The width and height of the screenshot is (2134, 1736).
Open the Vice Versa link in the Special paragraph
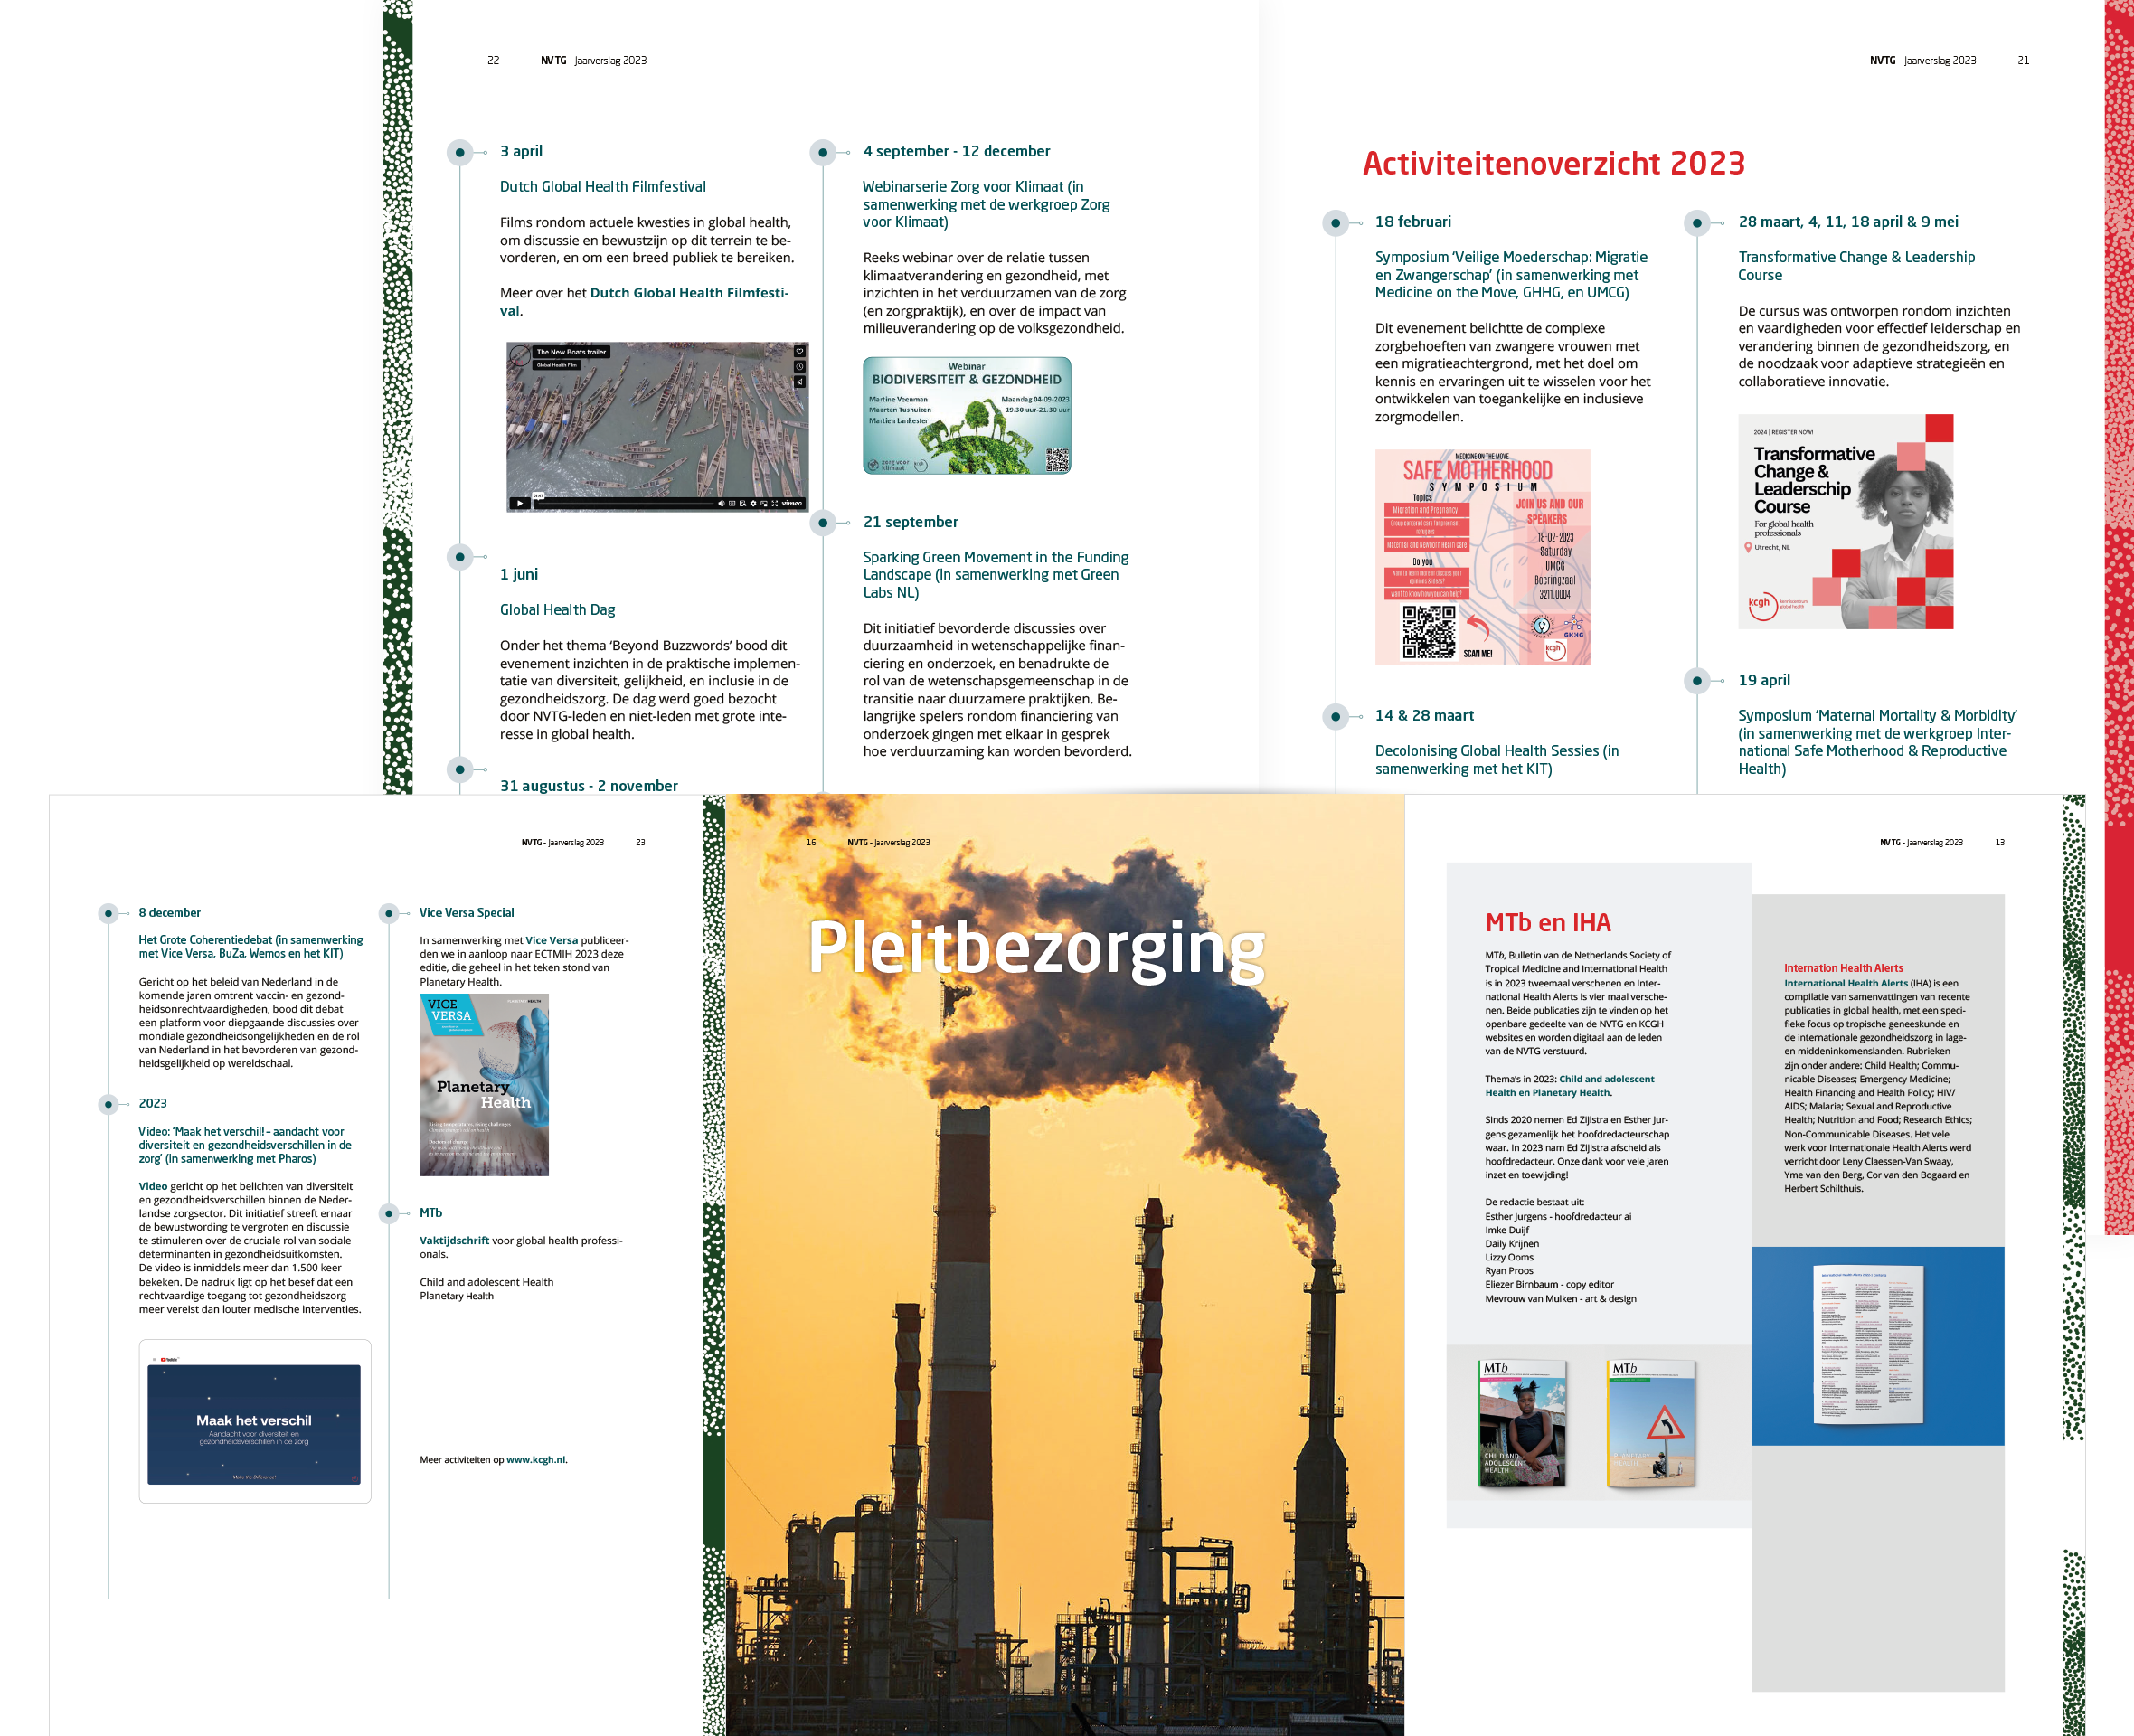point(552,940)
